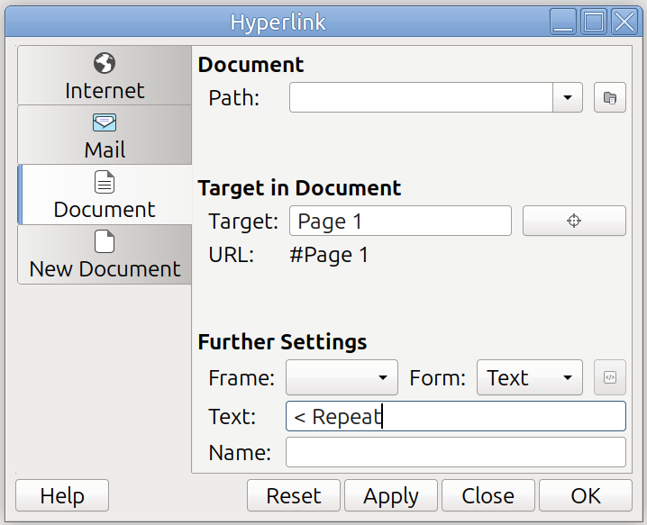Click the Mail envelope icon
Viewport: 647px width, 525px height.
click(x=105, y=123)
